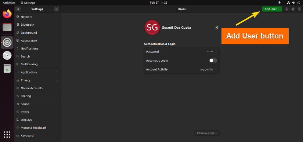Click the Automatic Login label
The image size is (303, 142).
pos(157,61)
